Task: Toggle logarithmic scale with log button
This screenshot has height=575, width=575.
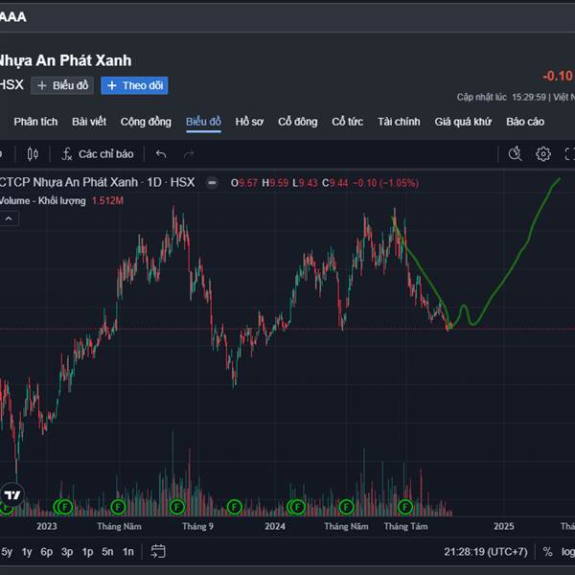Action: 567,552
